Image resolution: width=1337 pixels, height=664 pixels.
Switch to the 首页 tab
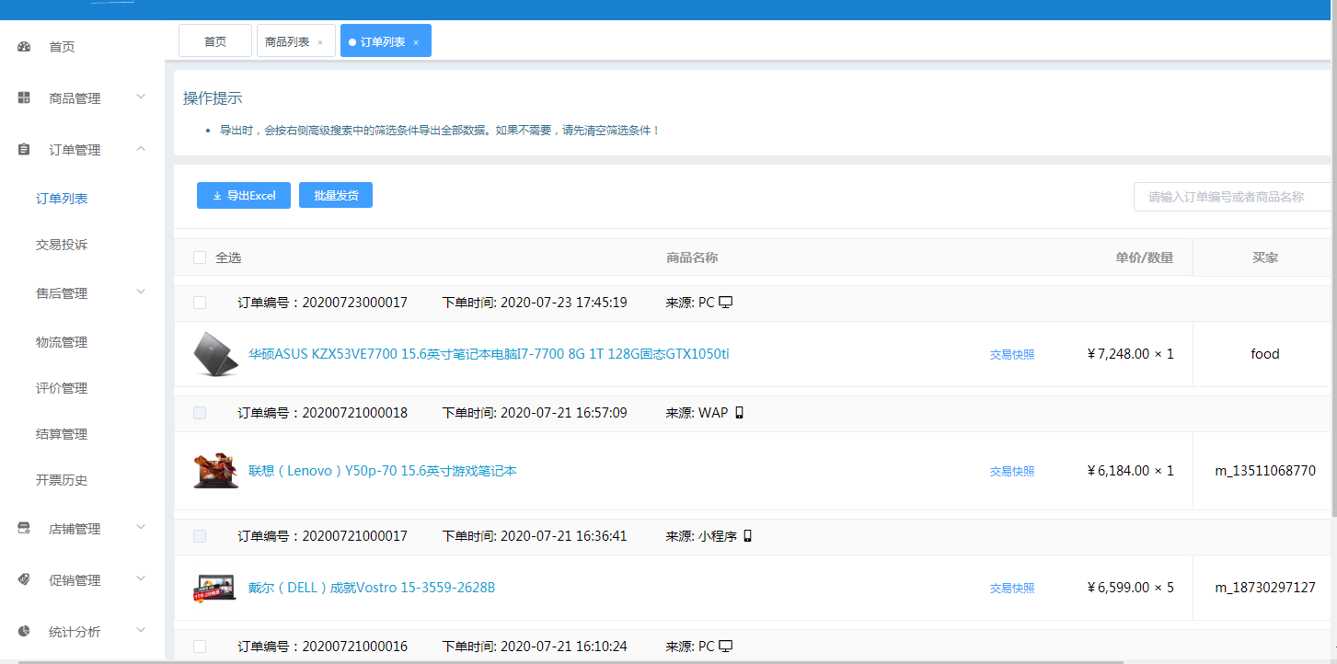click(215, 41)
